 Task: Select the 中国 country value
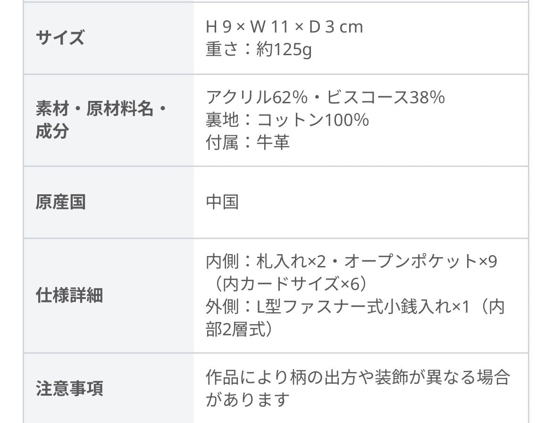point(222,202)
